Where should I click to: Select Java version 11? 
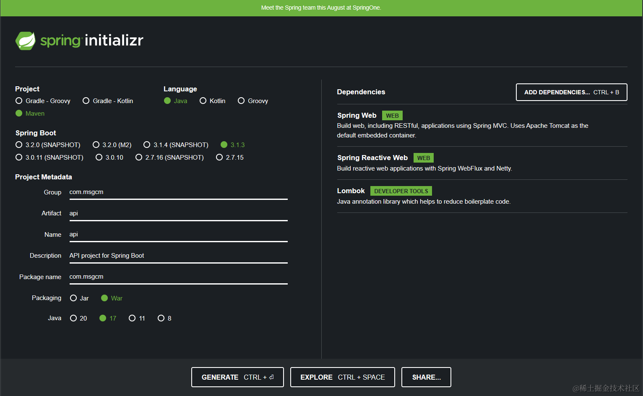(137, 318)
